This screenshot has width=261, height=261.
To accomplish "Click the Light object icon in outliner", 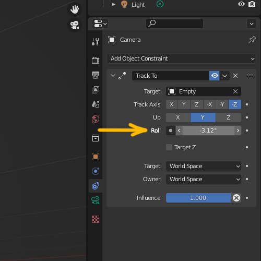I will point(124,5).
